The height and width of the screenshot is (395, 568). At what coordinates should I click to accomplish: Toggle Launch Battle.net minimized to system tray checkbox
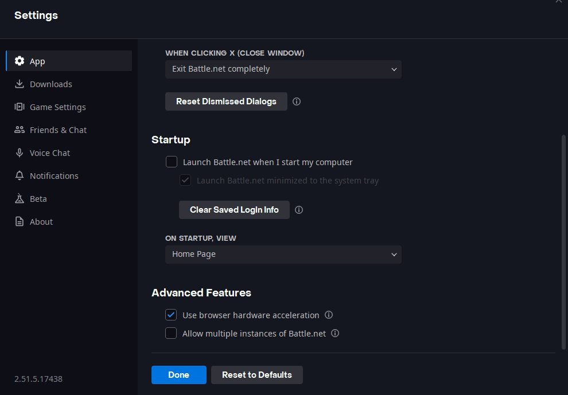point(185,180)
